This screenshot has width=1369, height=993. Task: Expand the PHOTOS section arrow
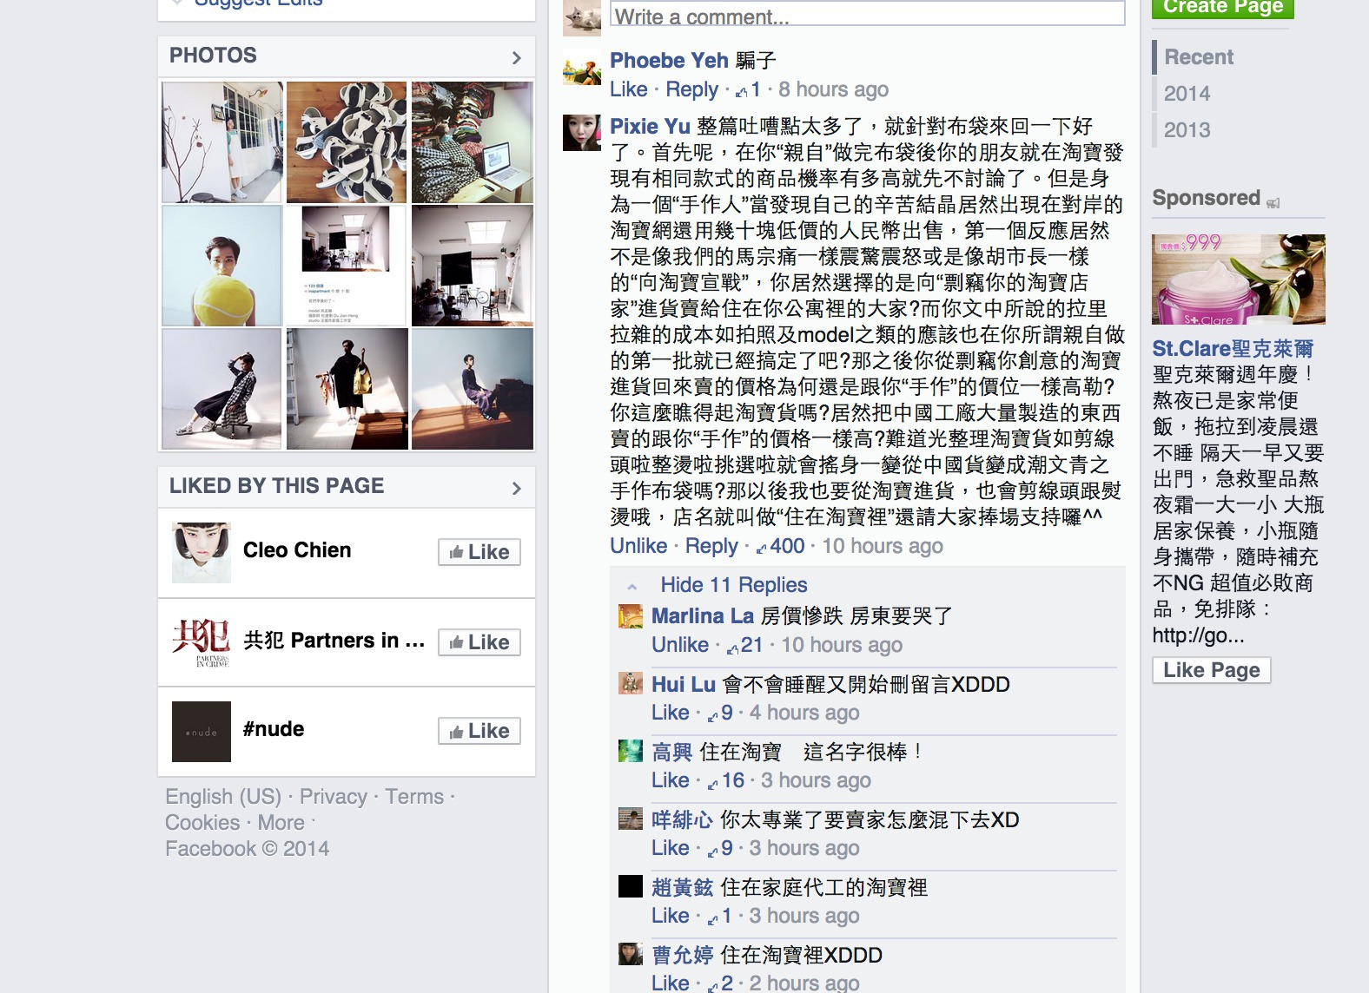(x=517, y=57)
